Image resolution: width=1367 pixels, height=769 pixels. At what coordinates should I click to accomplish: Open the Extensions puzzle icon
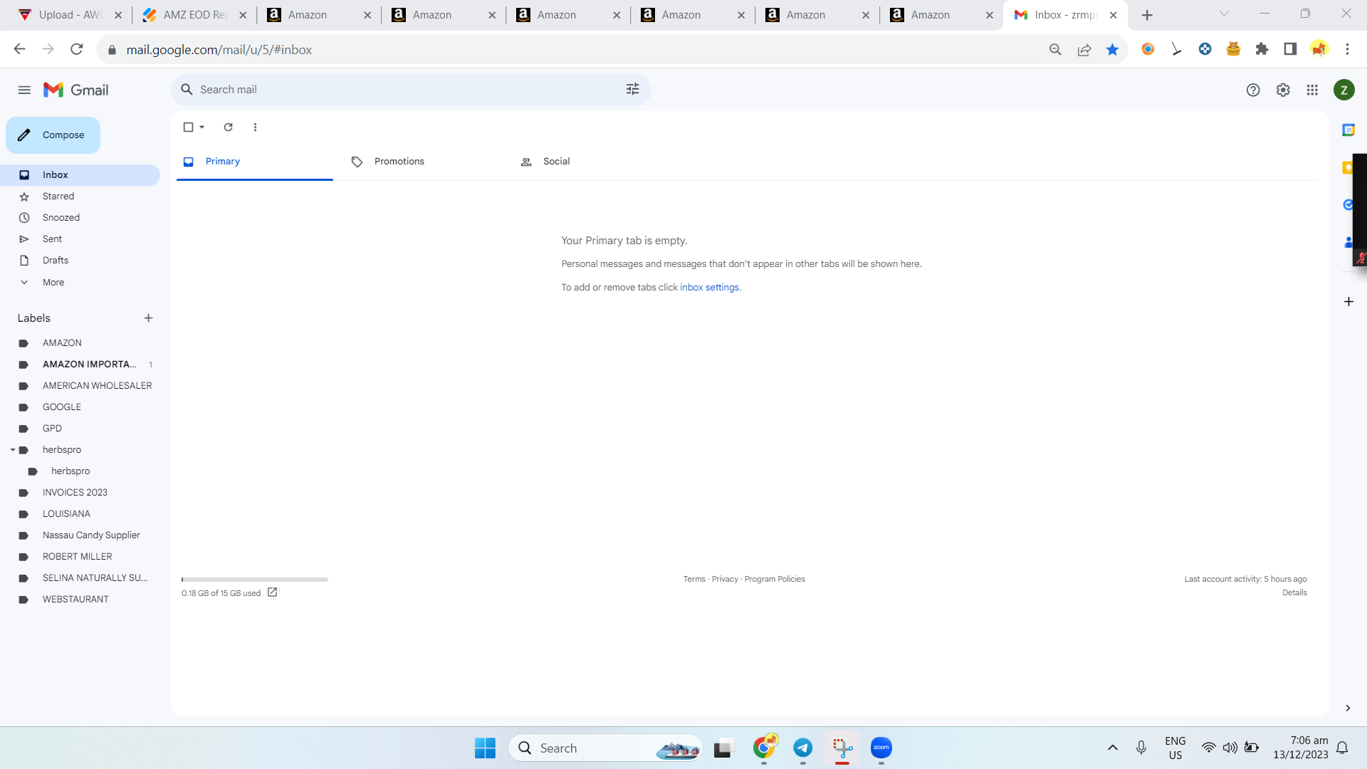[1262, 49]
